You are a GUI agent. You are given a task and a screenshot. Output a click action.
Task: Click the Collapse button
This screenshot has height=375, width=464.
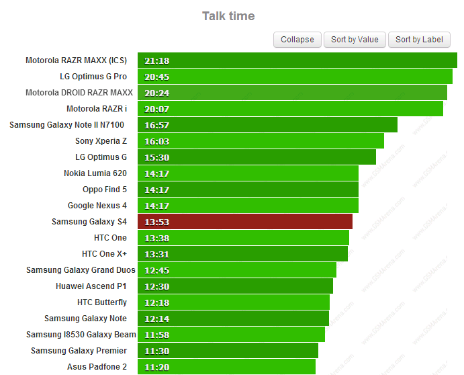click(297, 40)
